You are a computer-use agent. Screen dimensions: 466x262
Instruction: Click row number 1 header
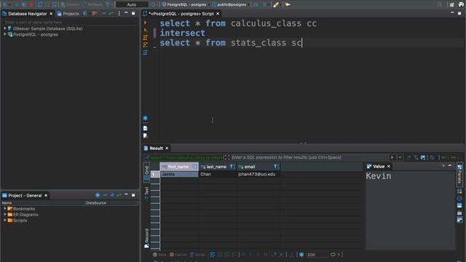click(154, 175)
